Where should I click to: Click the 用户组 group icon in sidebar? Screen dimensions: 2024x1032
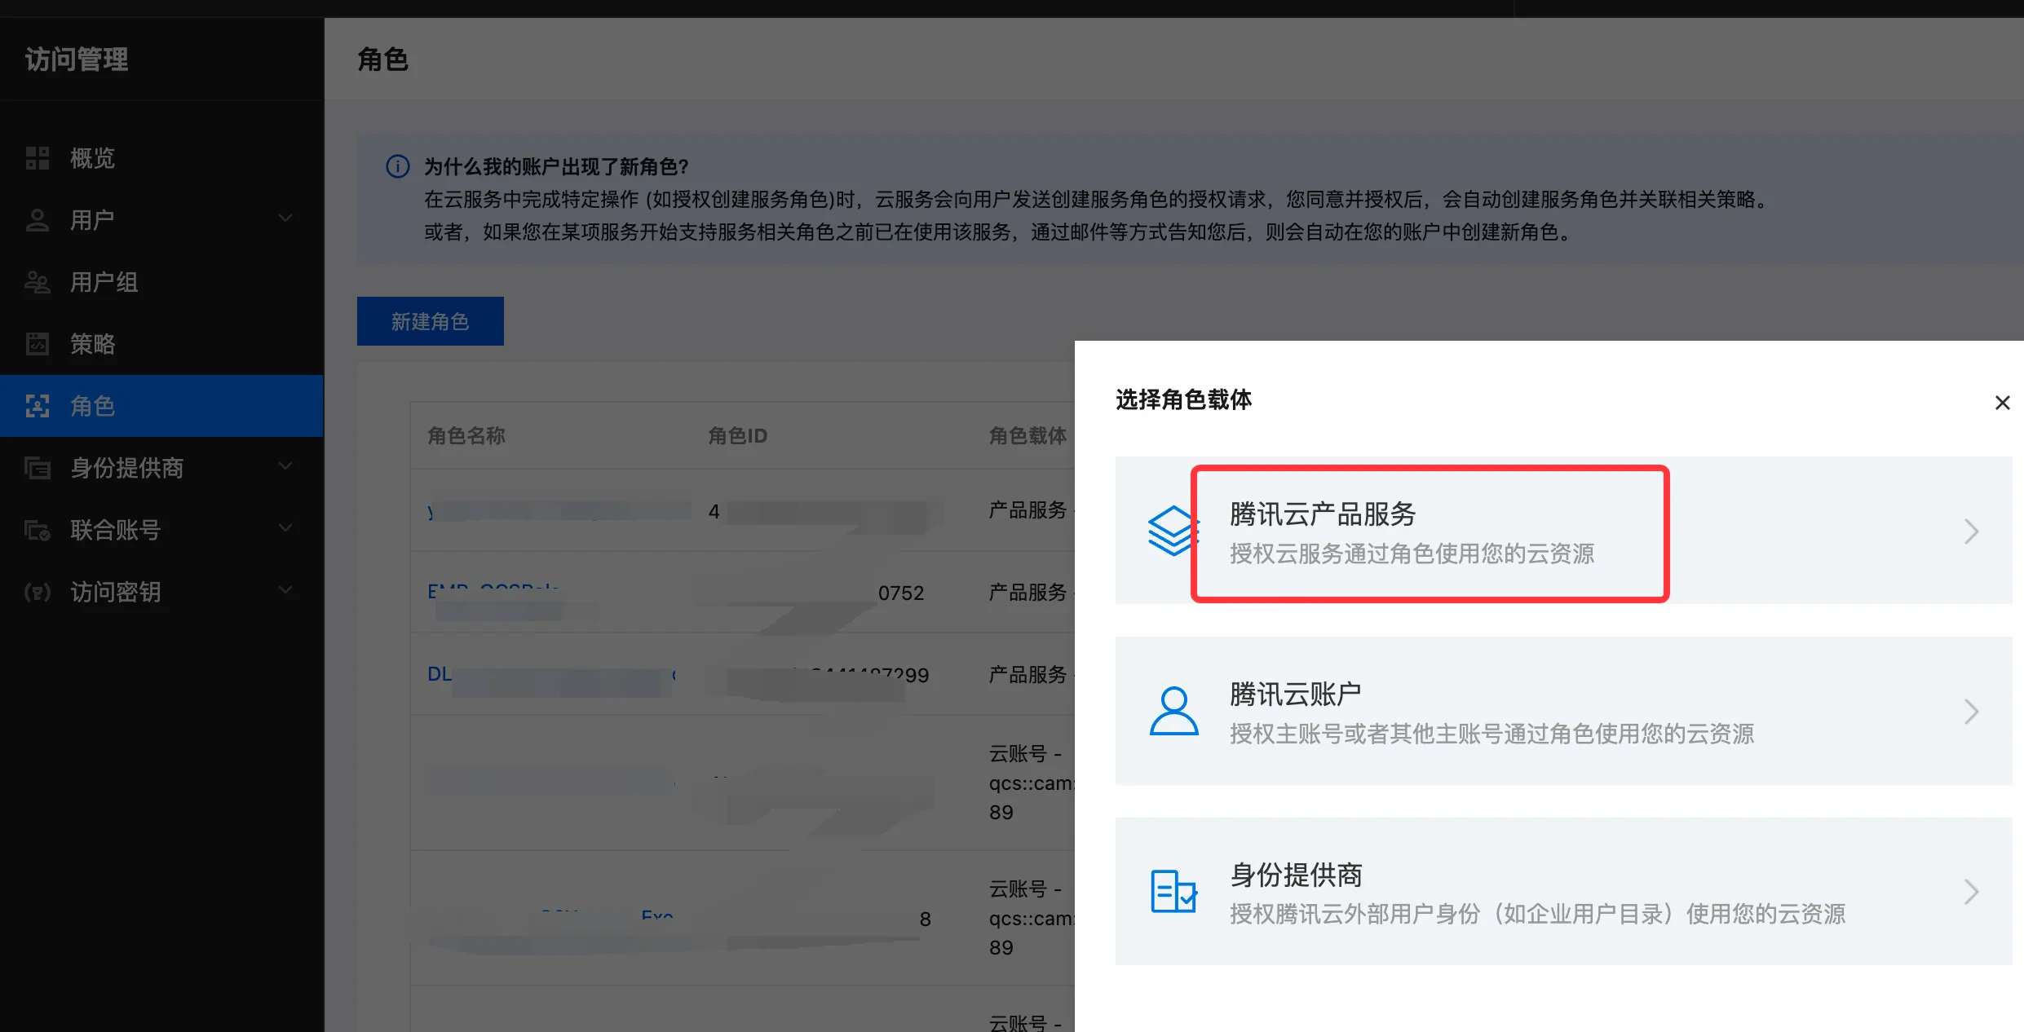coord(38,282)
